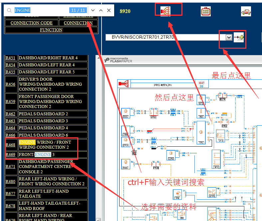Open connection R459
The width and height of the screenshot is (262, 221).
(10, 102)
